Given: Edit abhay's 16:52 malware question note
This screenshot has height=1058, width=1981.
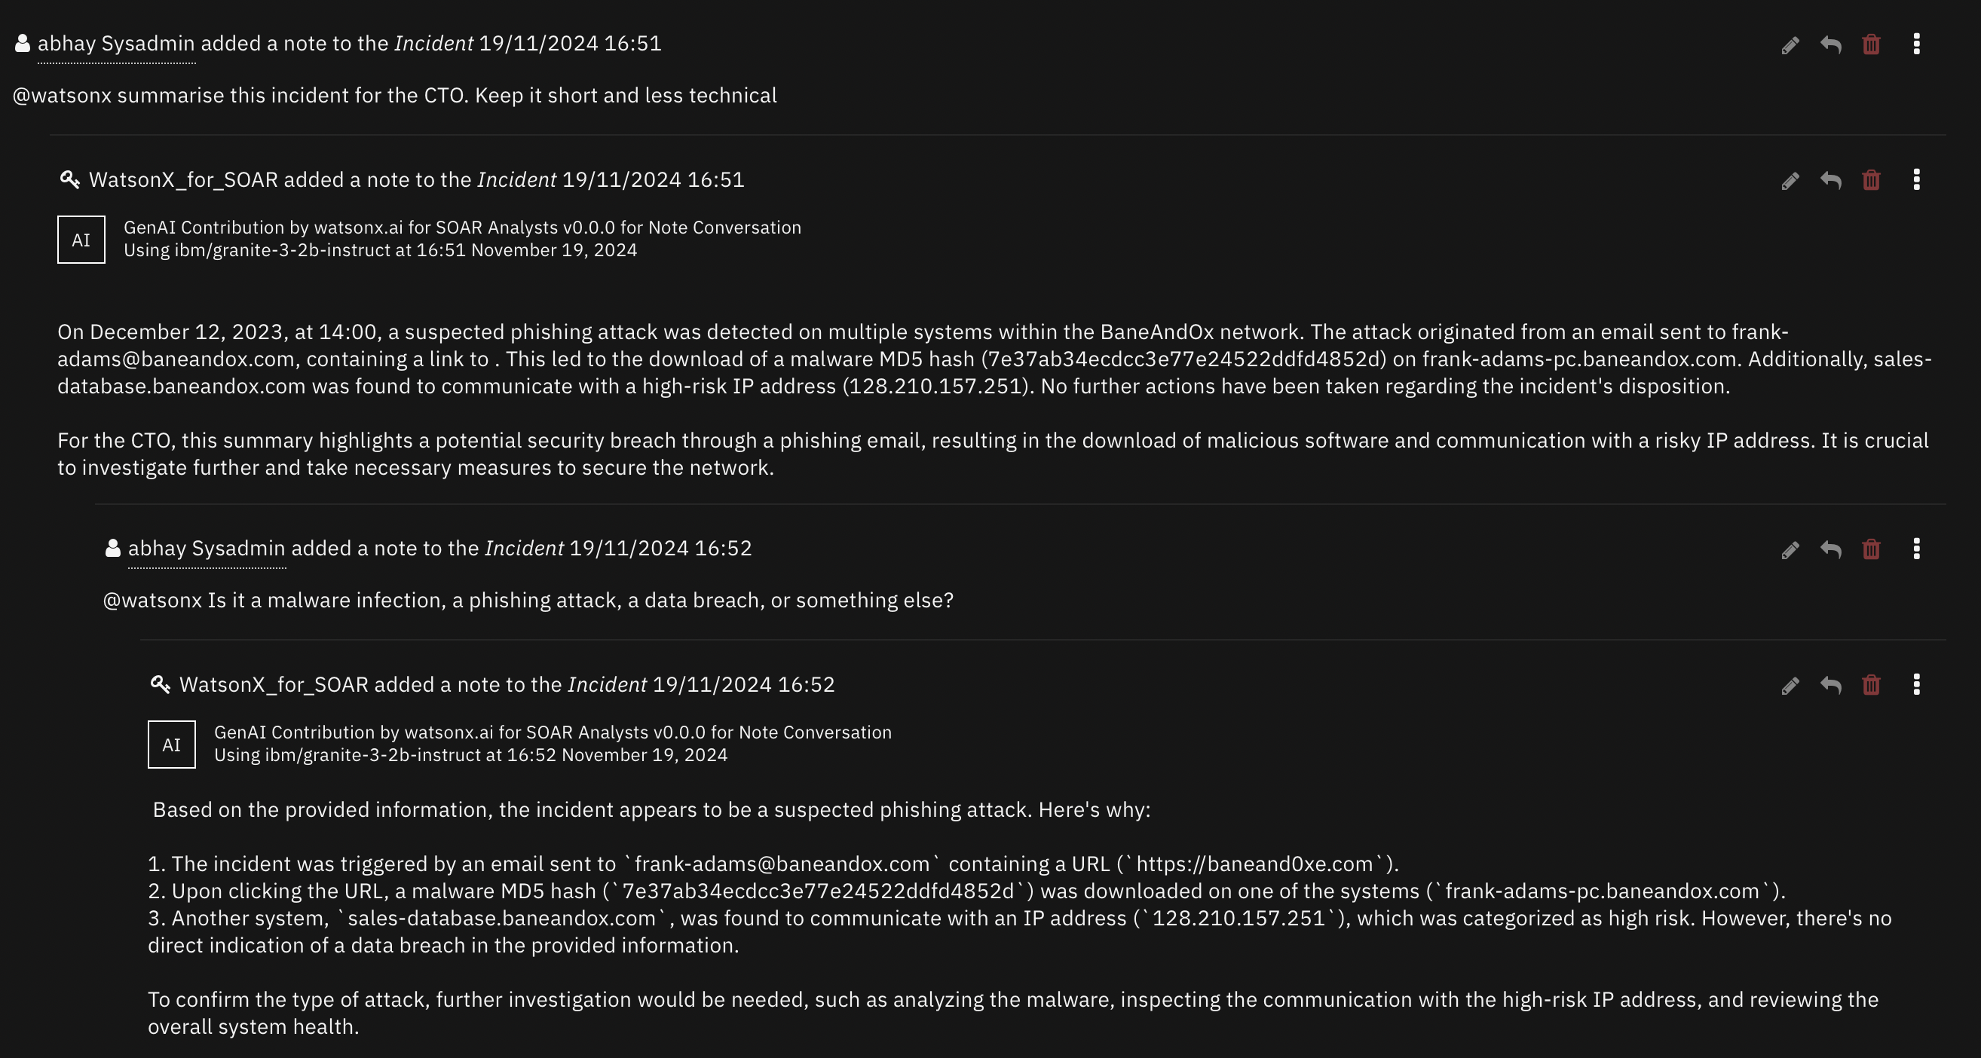Looking at the screenshot, I should click(1790, 550).
